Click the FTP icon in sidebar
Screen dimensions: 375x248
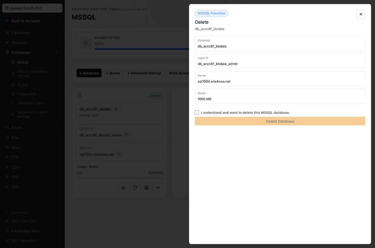[x=7, y=157]
